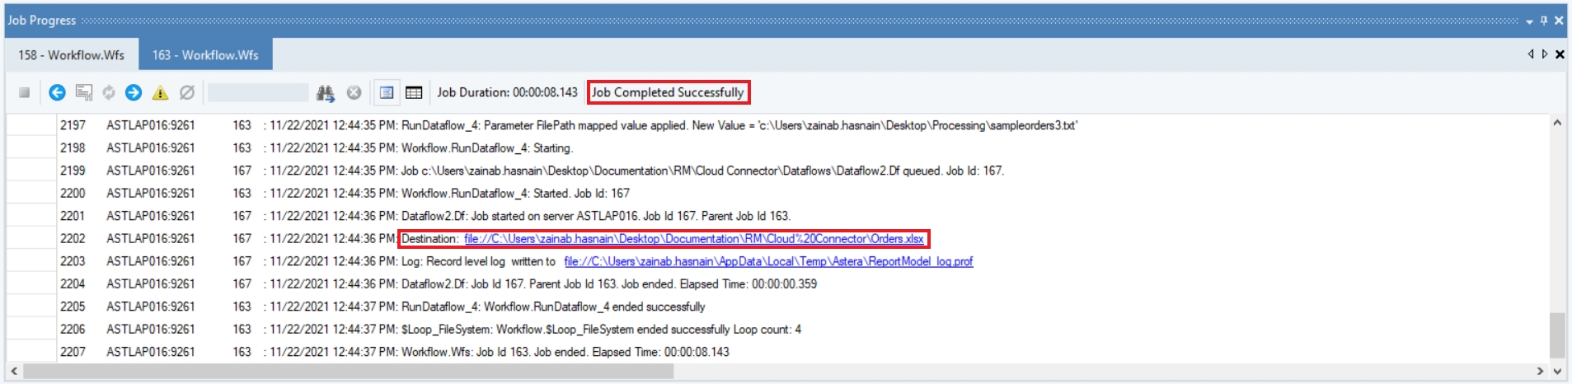
Task: Click the Job Completed Successfully status text
Action: click(x=668, y=92)
